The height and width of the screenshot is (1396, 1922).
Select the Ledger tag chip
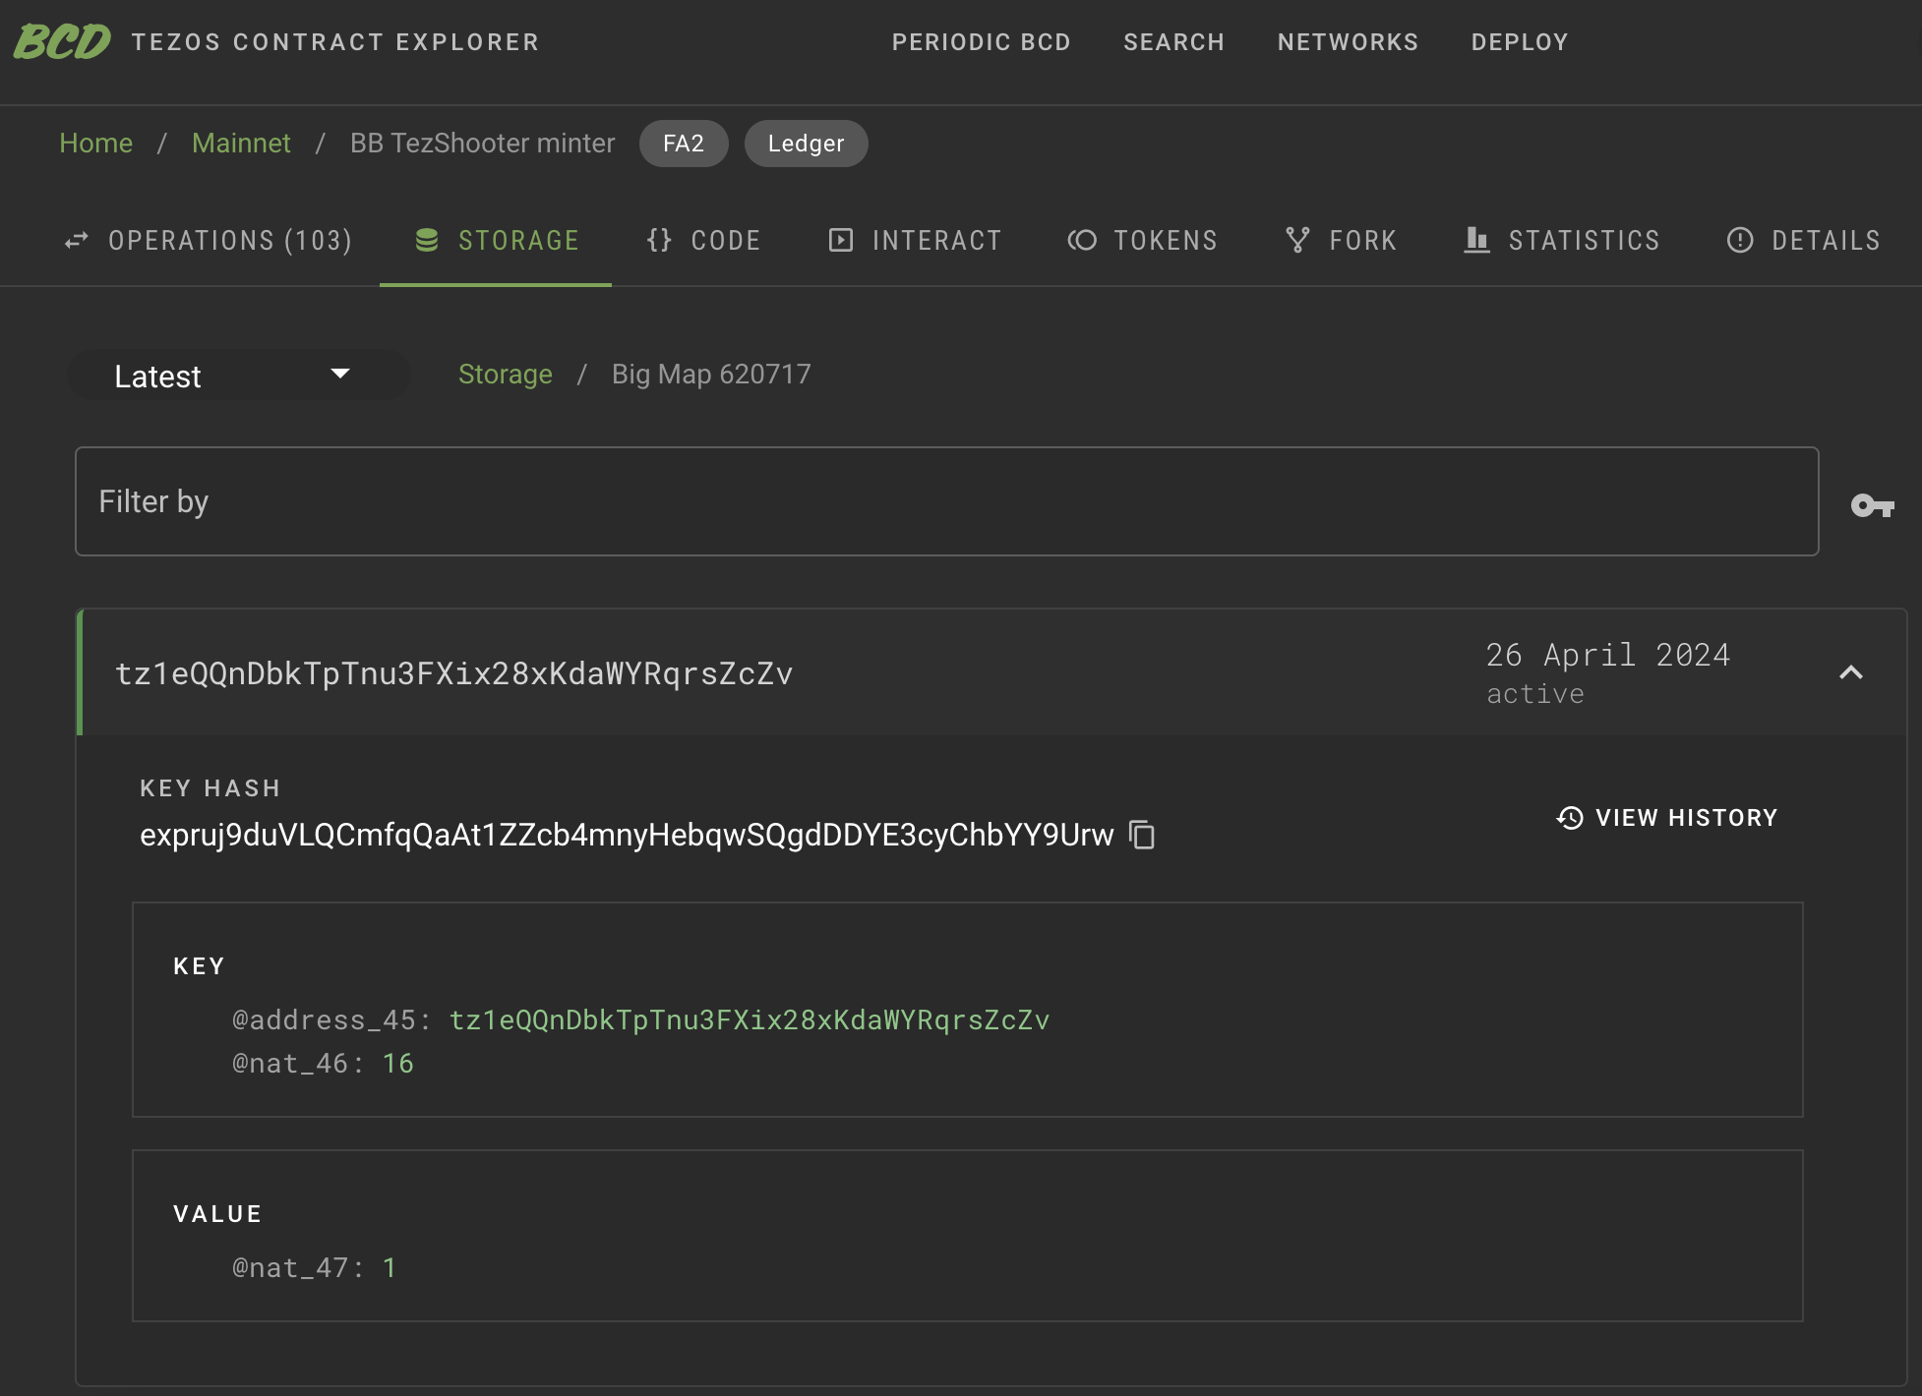(805, 143)
